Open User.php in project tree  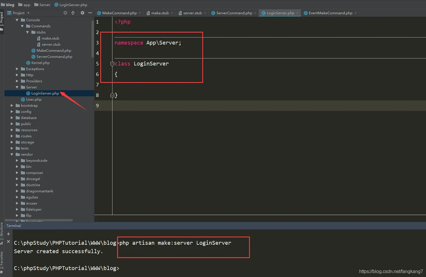31,99
